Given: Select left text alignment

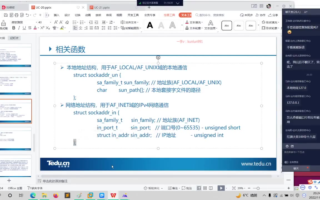Looking at the screenshot, I should tap(75, 28).
